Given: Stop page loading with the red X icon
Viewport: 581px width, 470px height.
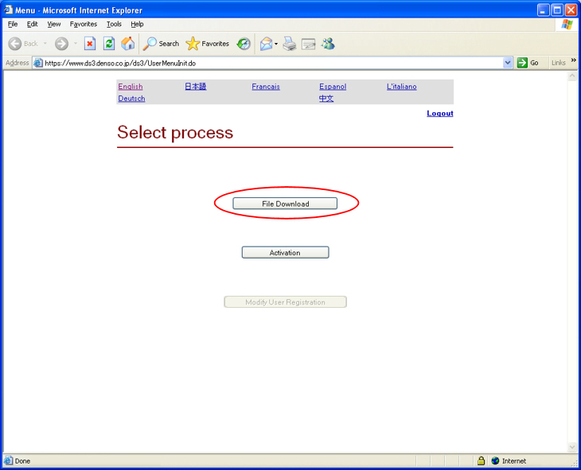Looking at the screenshot, I should click(x=90, y=44).
